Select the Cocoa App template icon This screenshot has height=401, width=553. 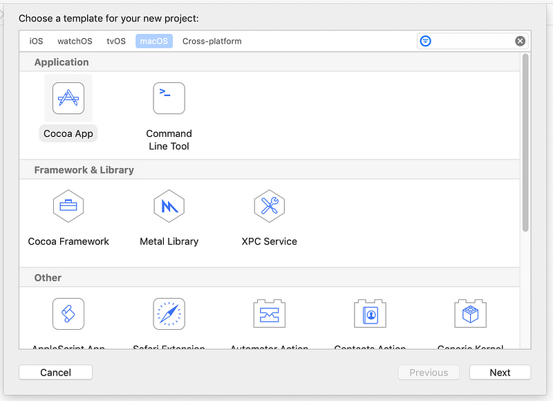[x=68, y=98]
